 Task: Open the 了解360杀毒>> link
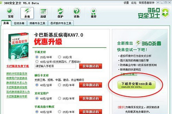(129, 74)
